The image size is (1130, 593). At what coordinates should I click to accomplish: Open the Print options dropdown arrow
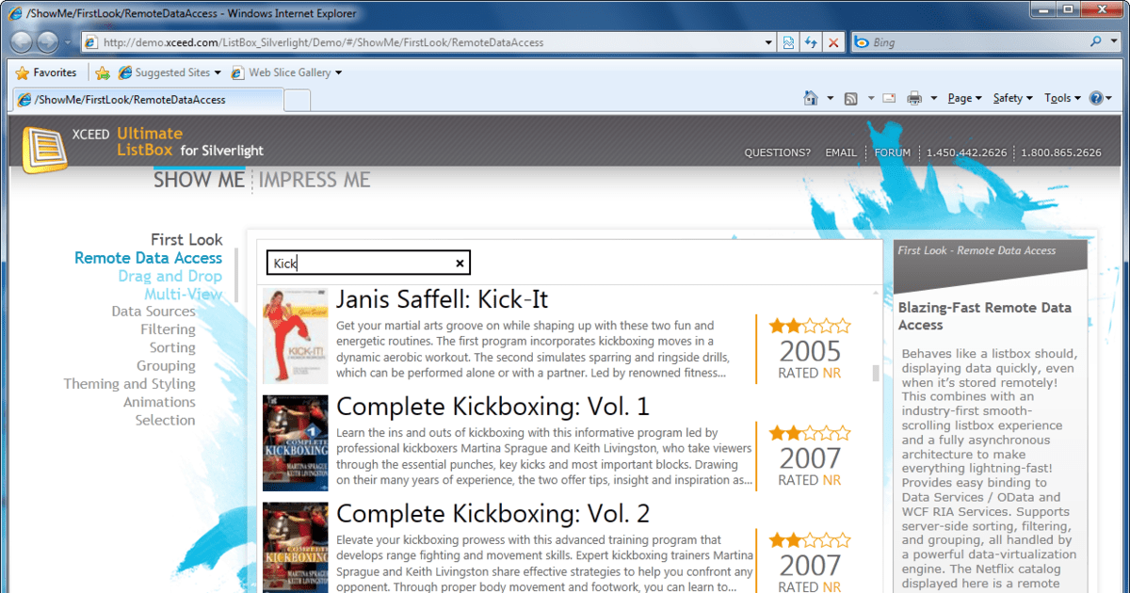click(x=933, y=98)
